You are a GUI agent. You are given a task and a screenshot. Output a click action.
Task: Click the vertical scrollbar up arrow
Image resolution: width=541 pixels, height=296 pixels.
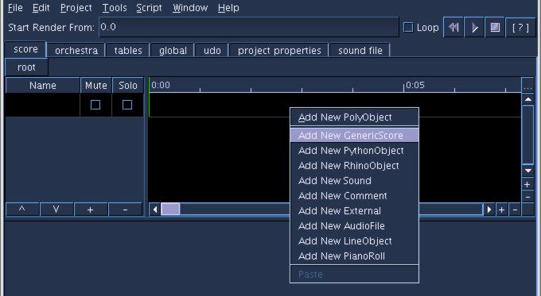tap(528, 99)
